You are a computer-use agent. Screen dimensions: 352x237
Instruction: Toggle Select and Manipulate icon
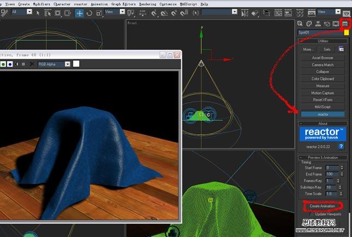[143, 13]
